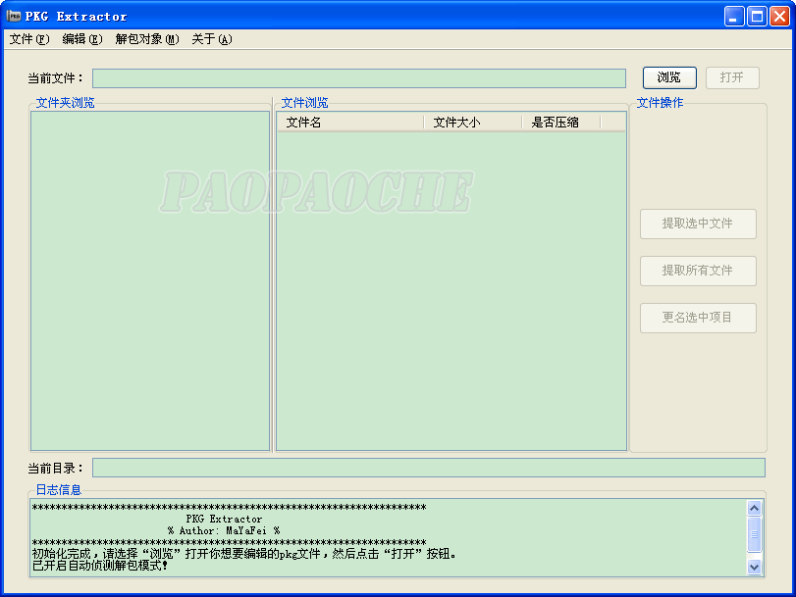This screenshot has width=796, height=597.
Task: Click the PKG Extractor title bar icon
Action: coord(13,17)
